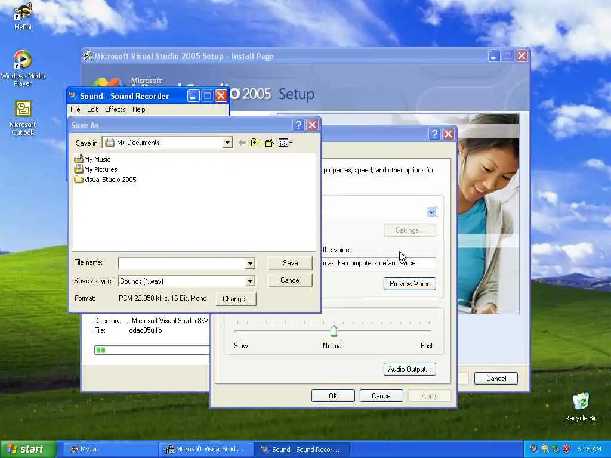Minimize the Sound Recorder window
This screenshot has width=611, height=458.
pyautogui.click(x=193, y=96)
